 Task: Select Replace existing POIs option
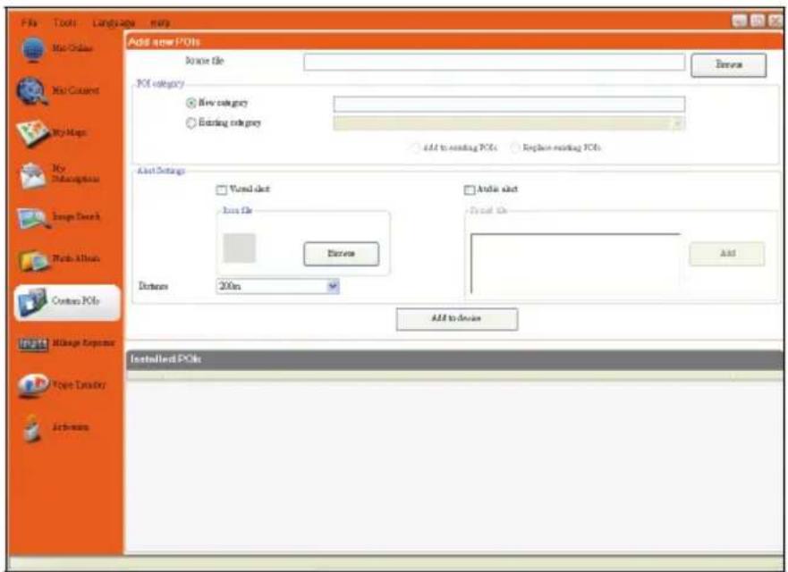515,147
